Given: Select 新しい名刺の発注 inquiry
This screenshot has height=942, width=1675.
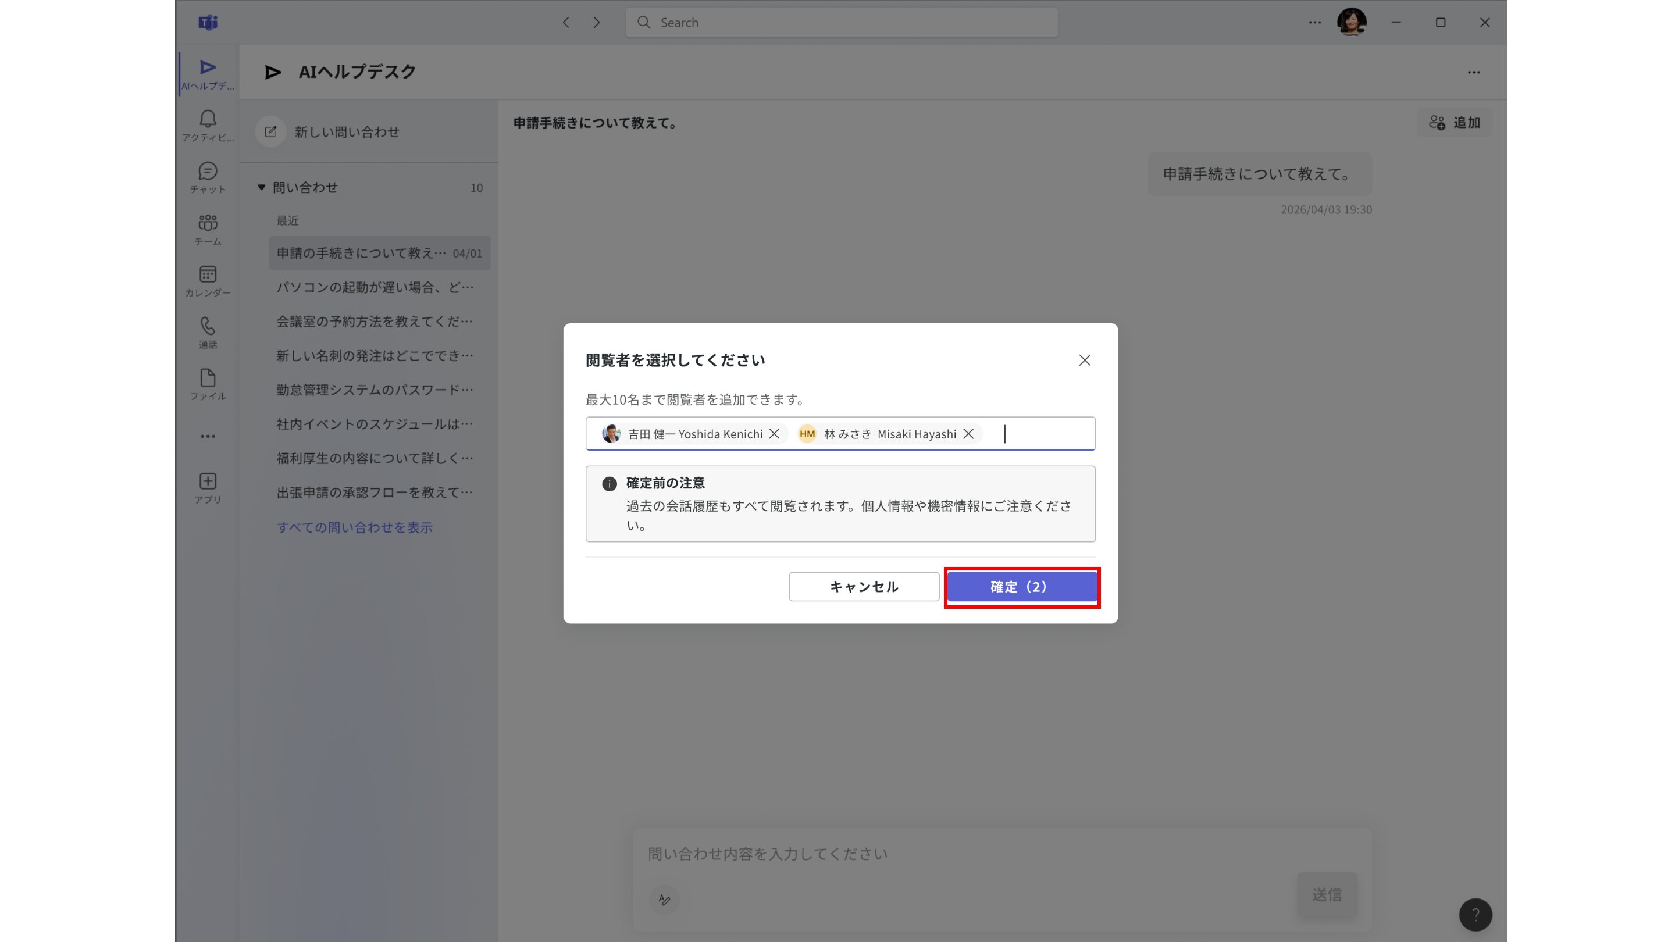Looking at the screenshot, I should [x=379, y=356].
